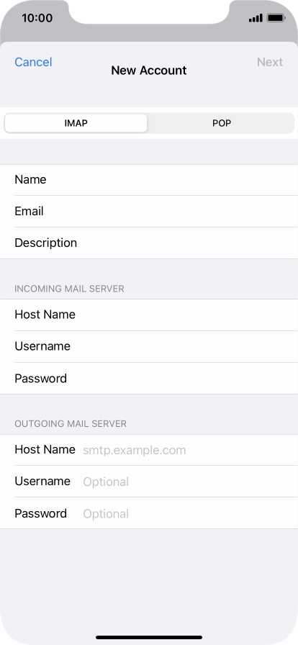Screen dimensions: 298x645
Task: Tap the New Account title
Action: [x=149, y=71]
